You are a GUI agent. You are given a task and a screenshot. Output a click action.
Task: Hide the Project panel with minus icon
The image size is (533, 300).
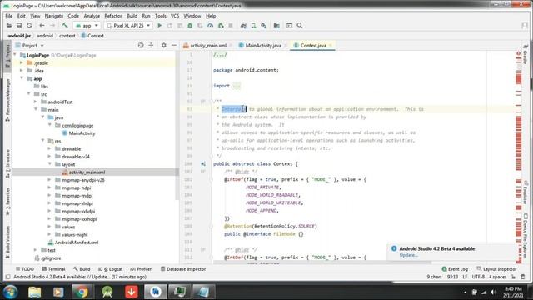pos(174,45)
